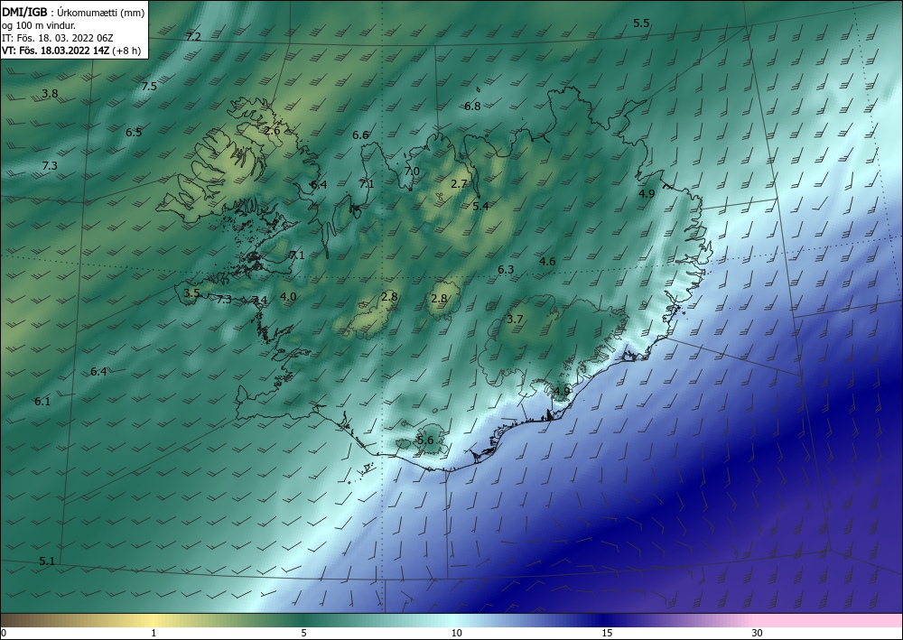Click the 4.0 value label
The height and width of the screenshot is (640, 903).
[288, 297]
